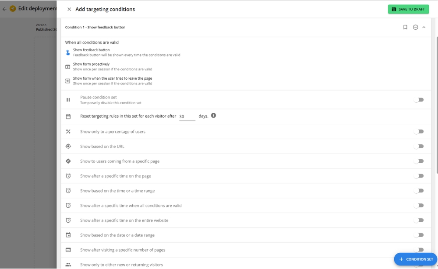The image size is (438, 269).
Task: Click the remove circle icon on Condition 1
Action: [x=416, y=27]
